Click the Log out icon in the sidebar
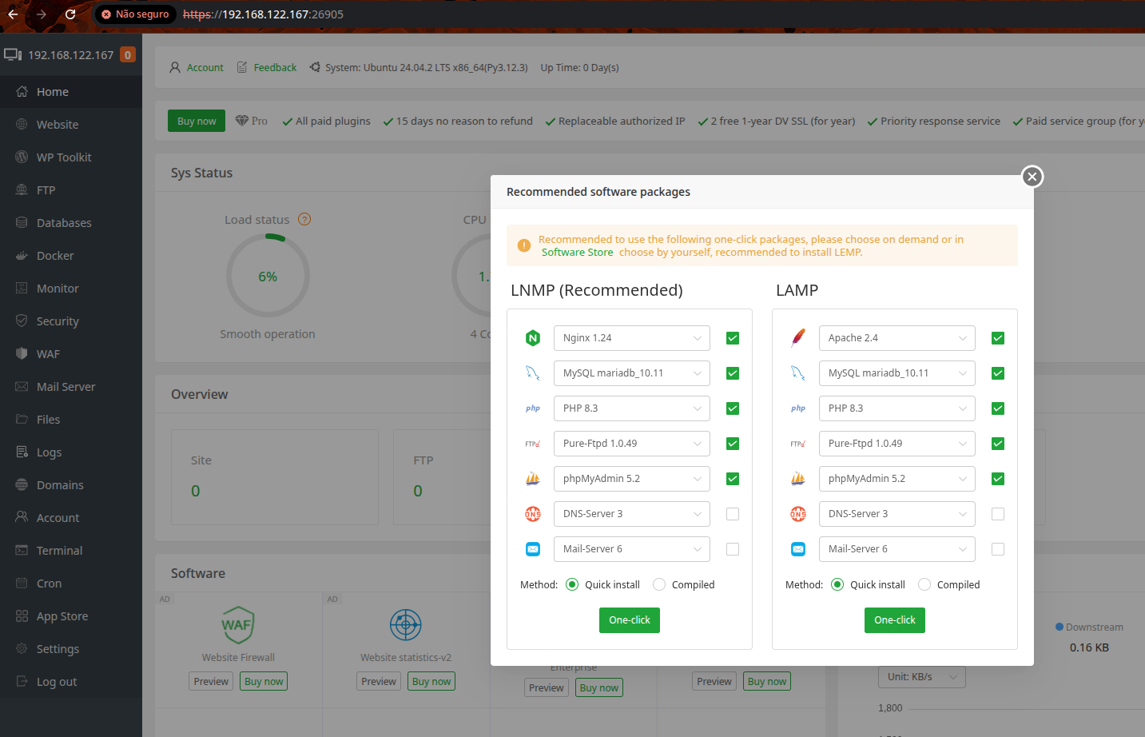The image size is (1145, 737). [22, 682]
